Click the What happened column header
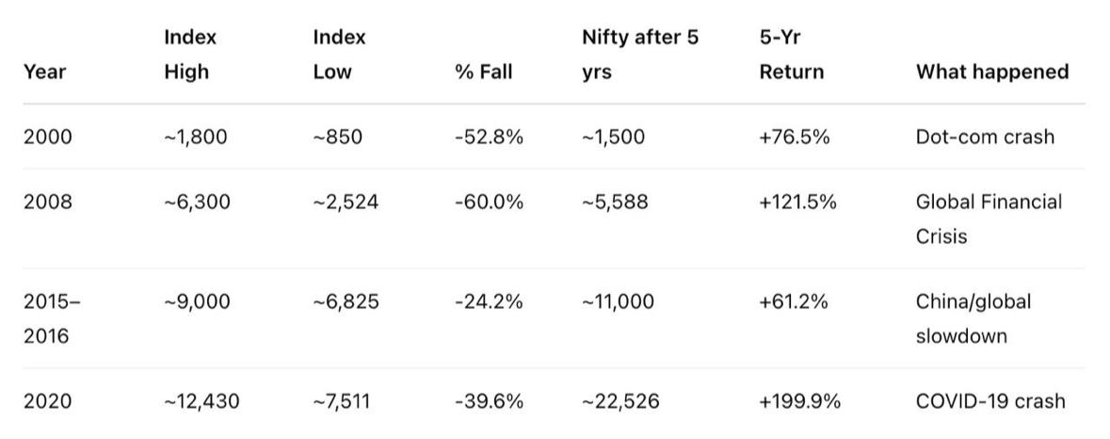 click(991, 72)
